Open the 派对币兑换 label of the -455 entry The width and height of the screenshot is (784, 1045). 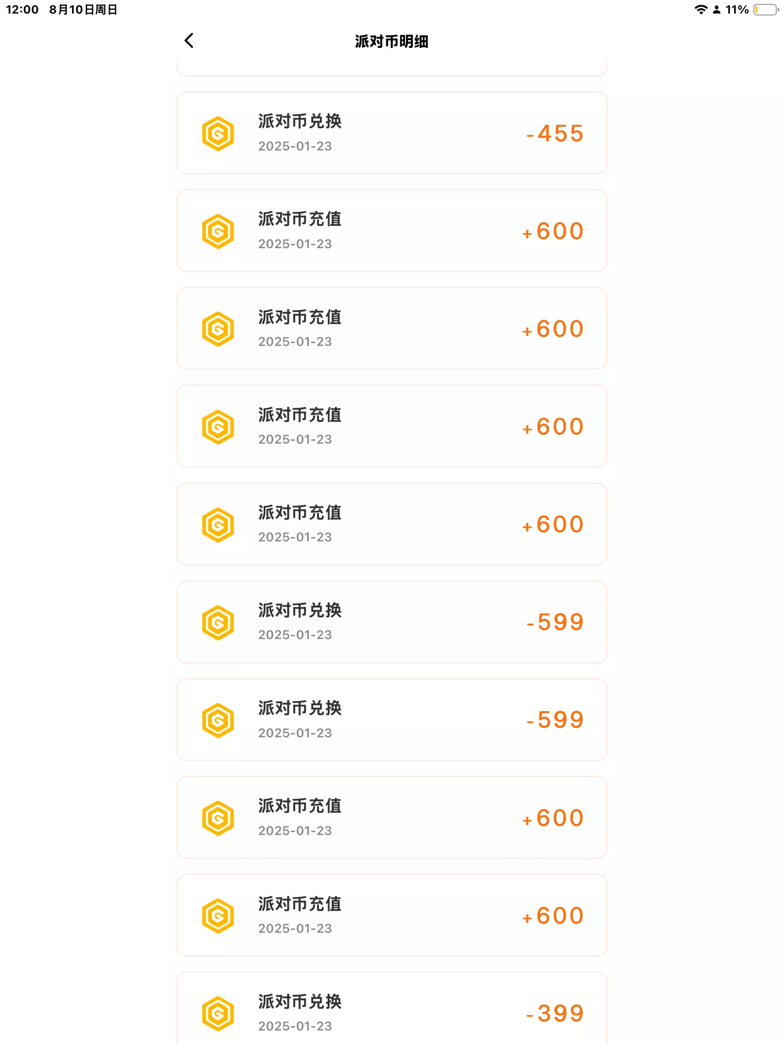pyautogui.click(x=300, y=121)
